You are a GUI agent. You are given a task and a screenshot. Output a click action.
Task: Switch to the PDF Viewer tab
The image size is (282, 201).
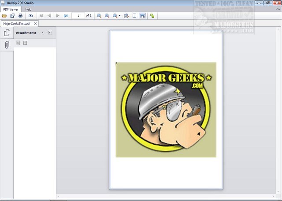[x=11, y=10]
